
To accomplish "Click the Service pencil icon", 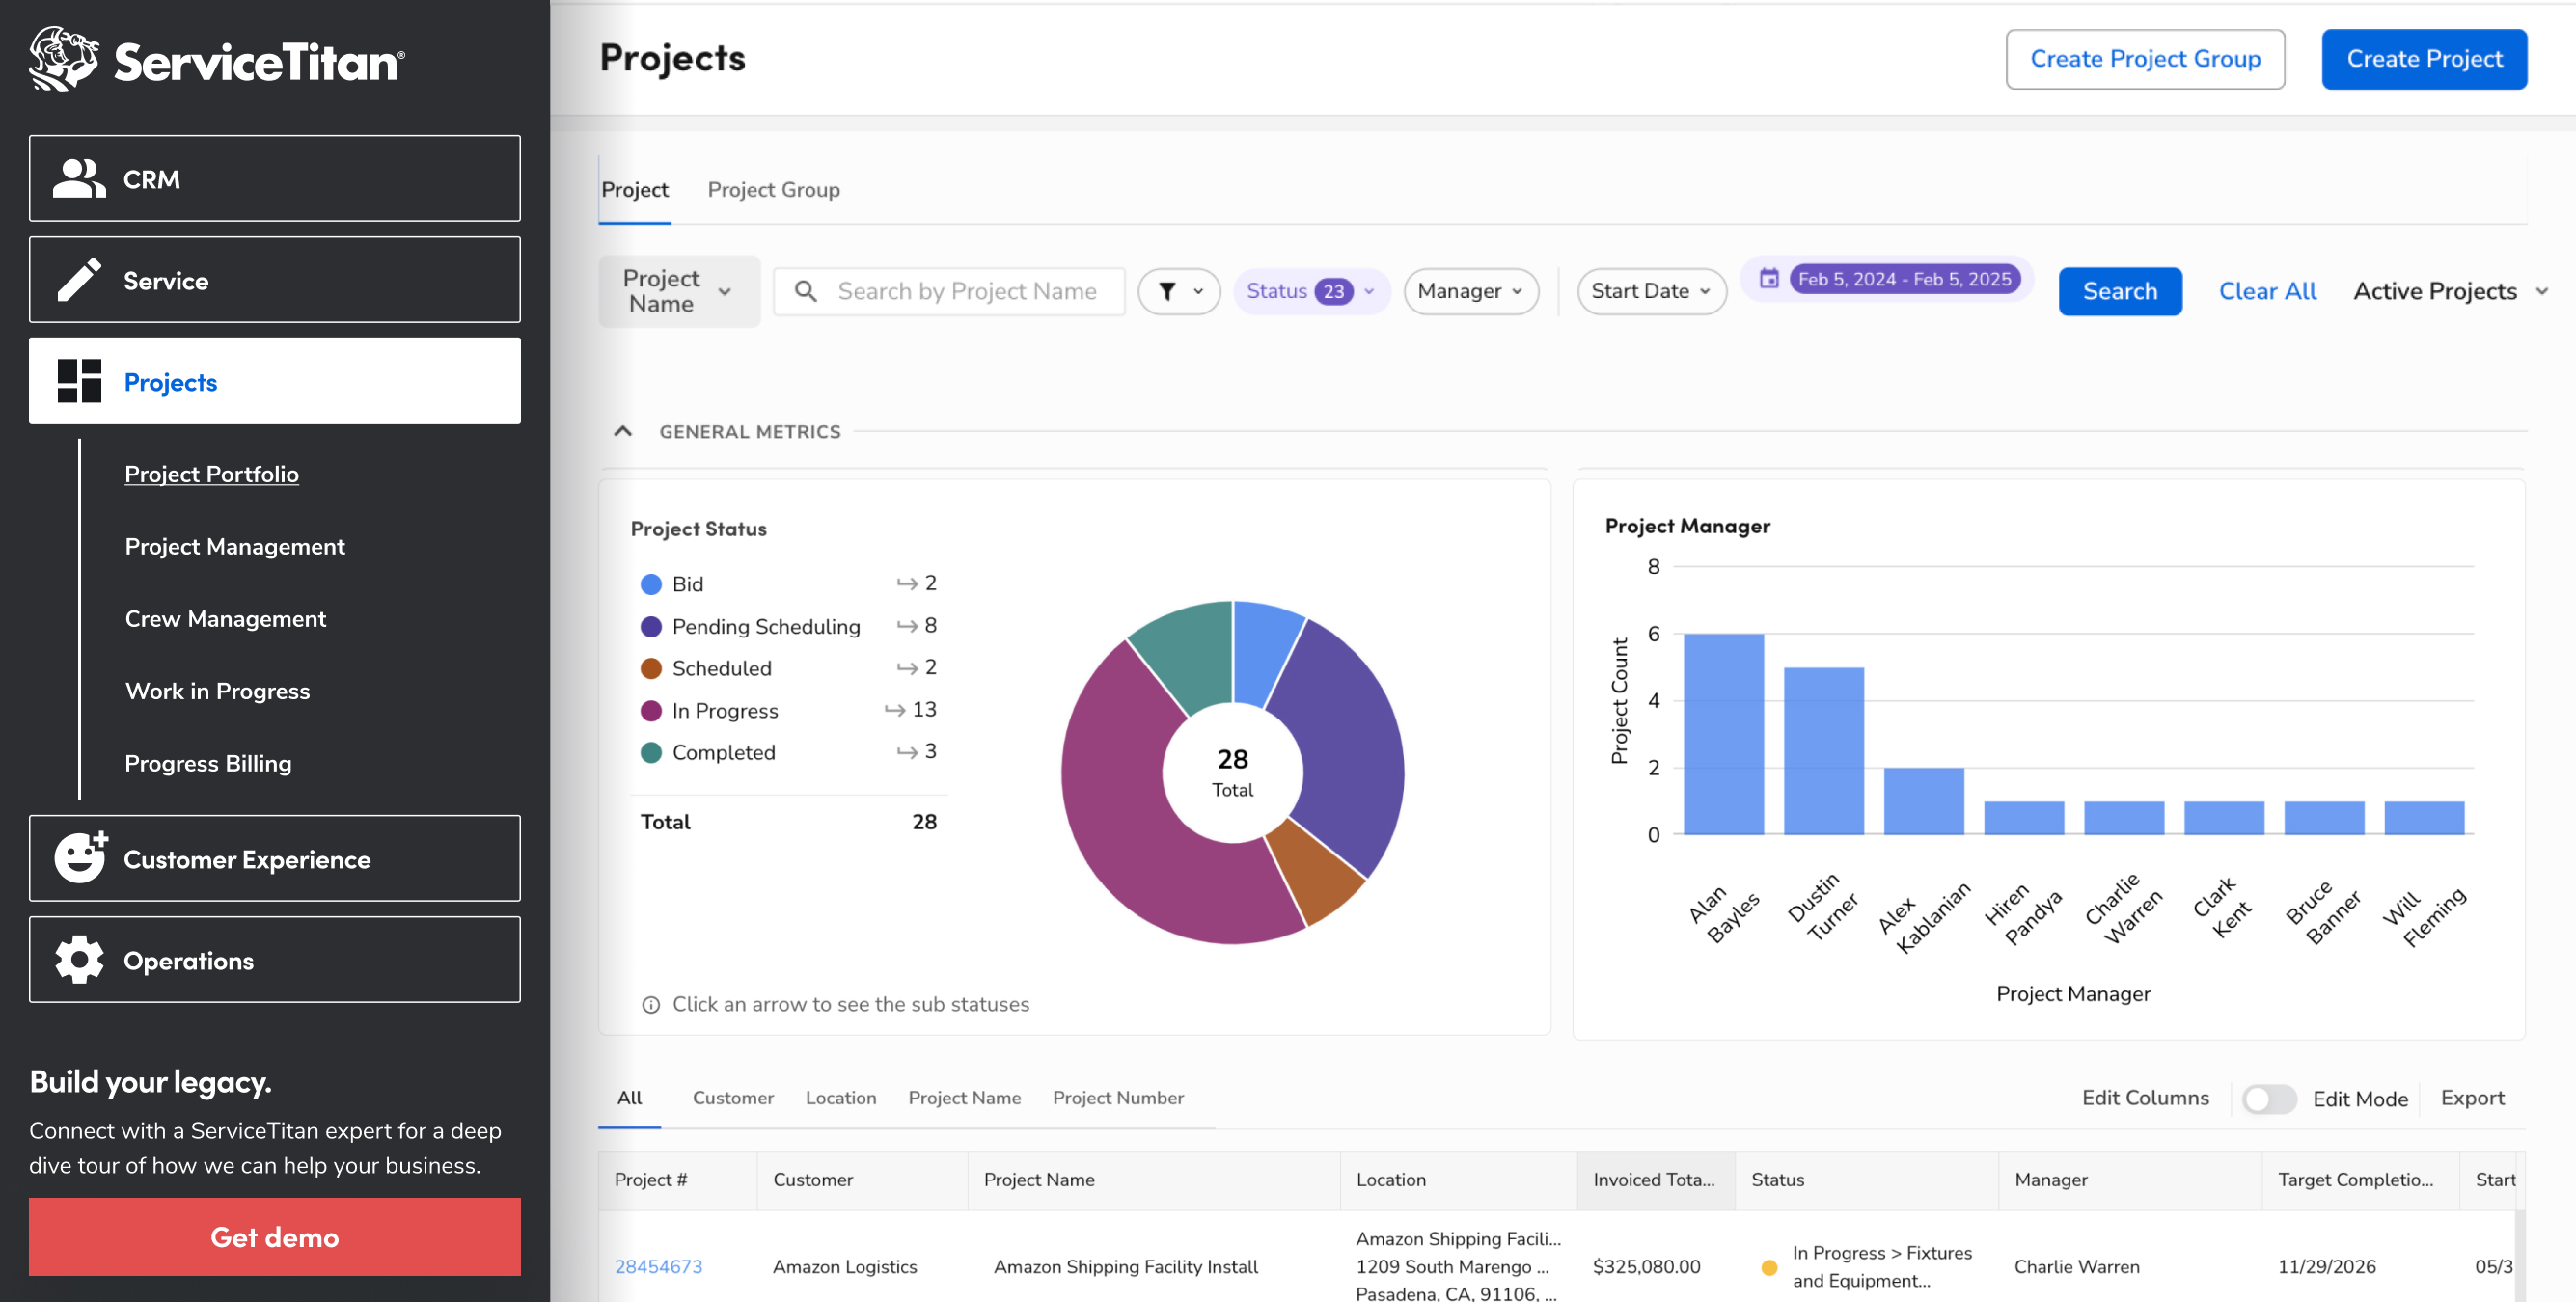I will (x=79, y=280).
